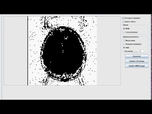This screenshot has height=114, width=152.
Task: Enable the Invert colors checkbox
Action: (x=123, y=22)
